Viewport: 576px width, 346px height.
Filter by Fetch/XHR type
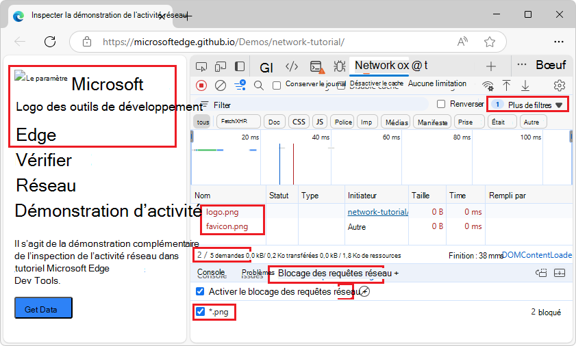(238, 122)
